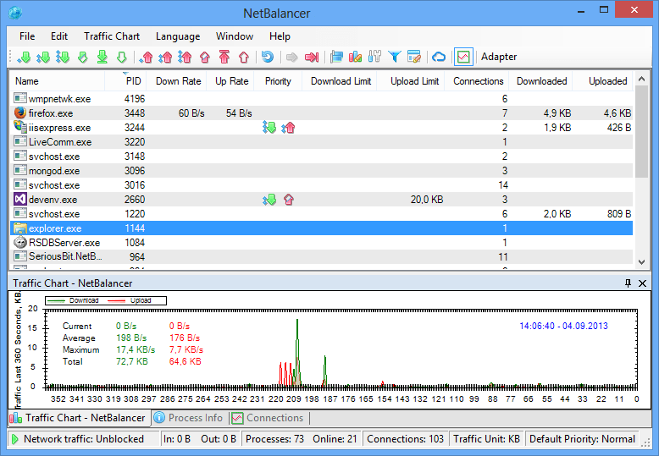Close the Traffic Chart panel
Viewport: 659px width, 456px height.
642,283
